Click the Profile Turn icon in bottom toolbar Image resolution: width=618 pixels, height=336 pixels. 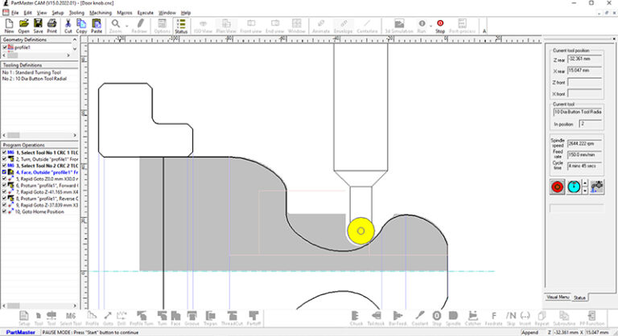tap(142, 318)
